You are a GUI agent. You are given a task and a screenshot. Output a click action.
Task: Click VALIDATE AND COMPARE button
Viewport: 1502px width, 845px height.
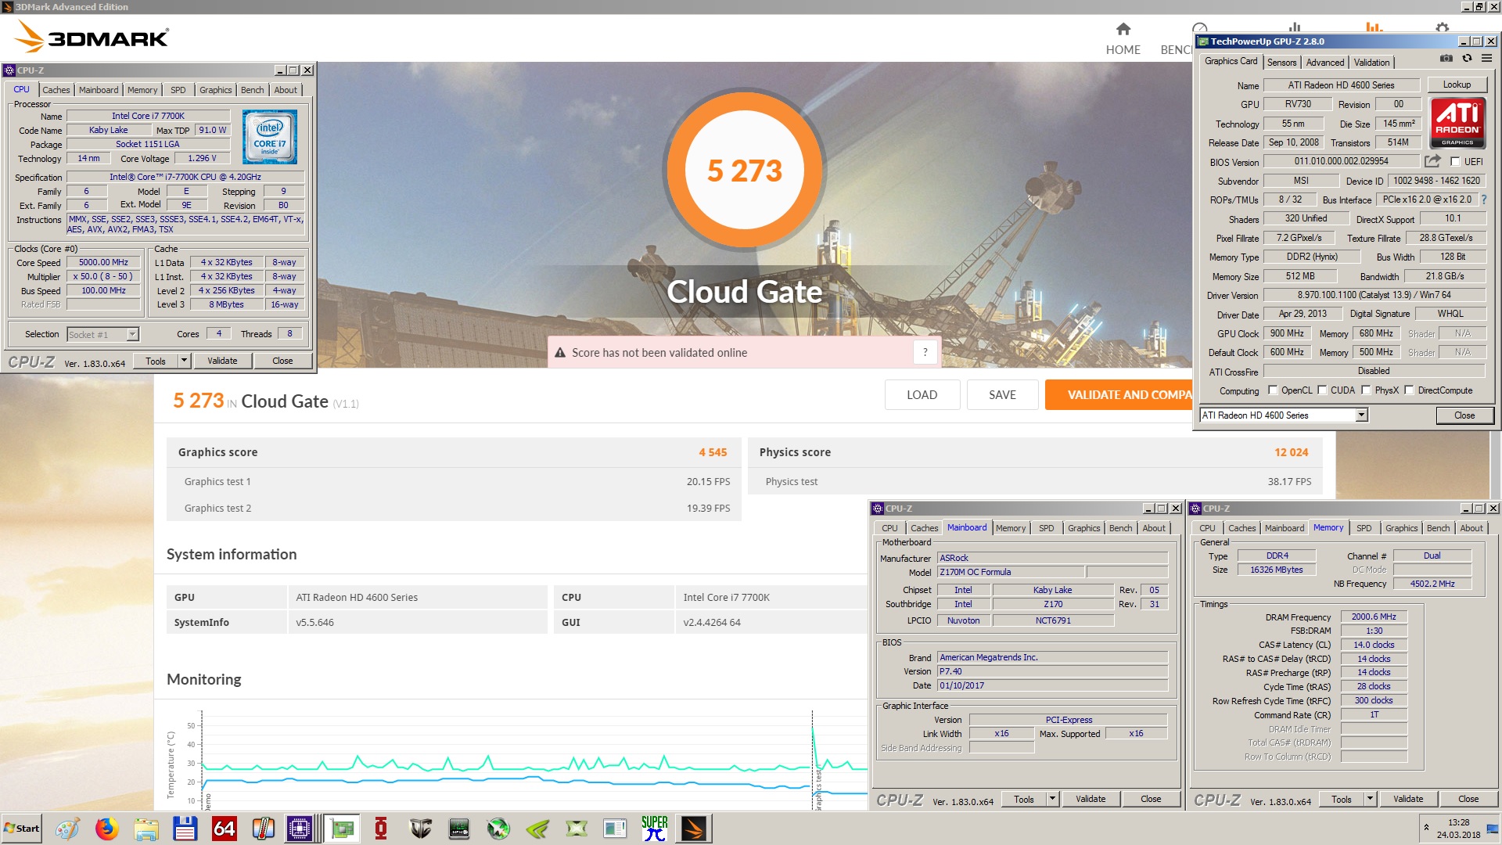pyautogui.click(x=1119, y=395)
